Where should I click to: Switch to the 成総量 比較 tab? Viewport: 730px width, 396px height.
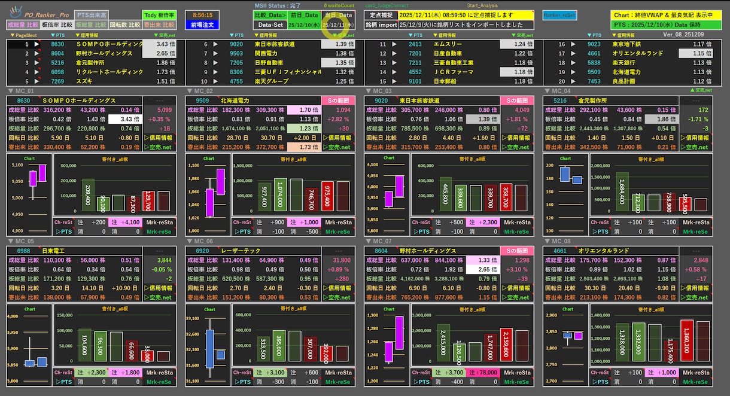click(23, 25)
